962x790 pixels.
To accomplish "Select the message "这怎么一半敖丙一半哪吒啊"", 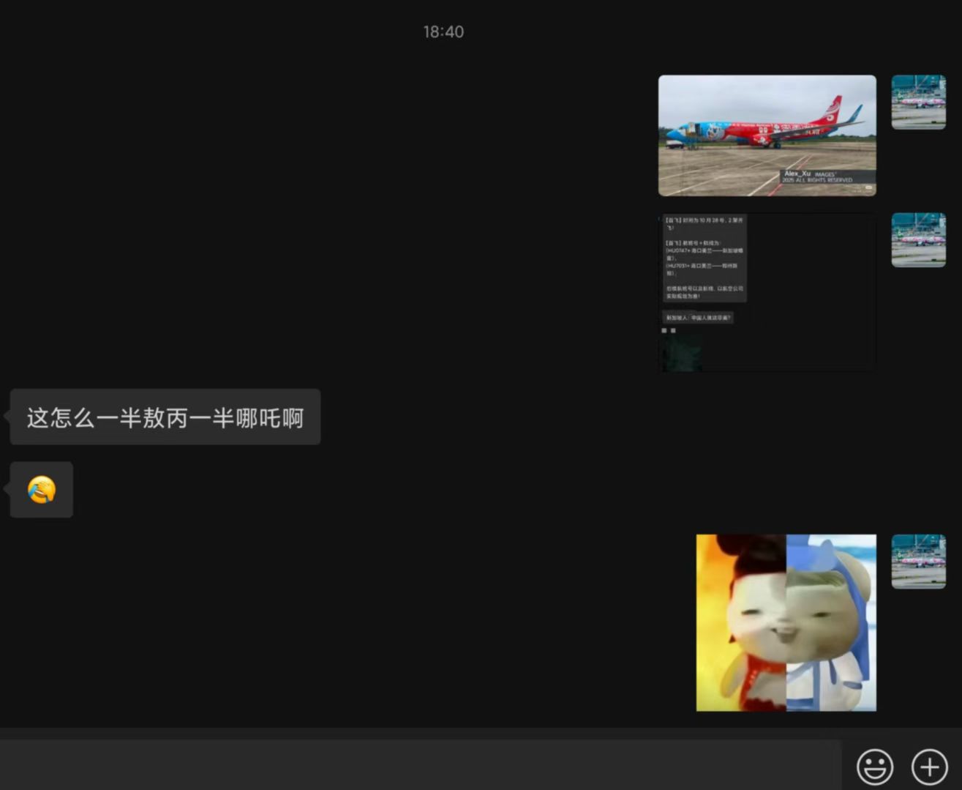I will [x=165, y=417].
